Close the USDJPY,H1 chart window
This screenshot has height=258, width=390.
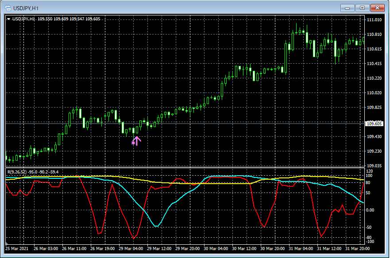pyautogui.click(x=377, y=8)
